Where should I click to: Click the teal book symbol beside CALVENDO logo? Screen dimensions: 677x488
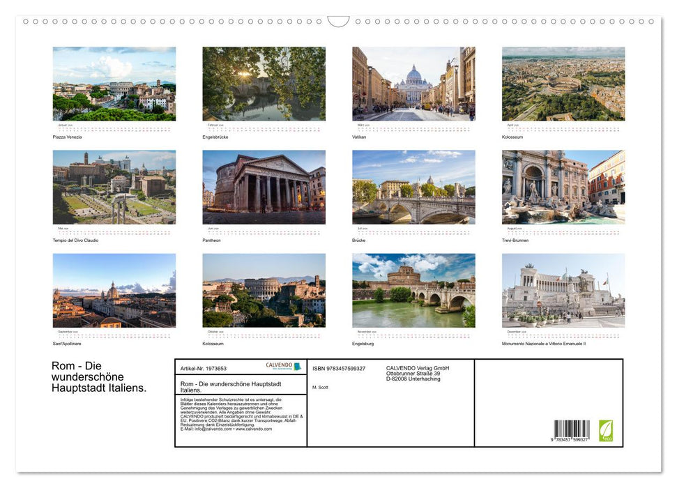297,365
